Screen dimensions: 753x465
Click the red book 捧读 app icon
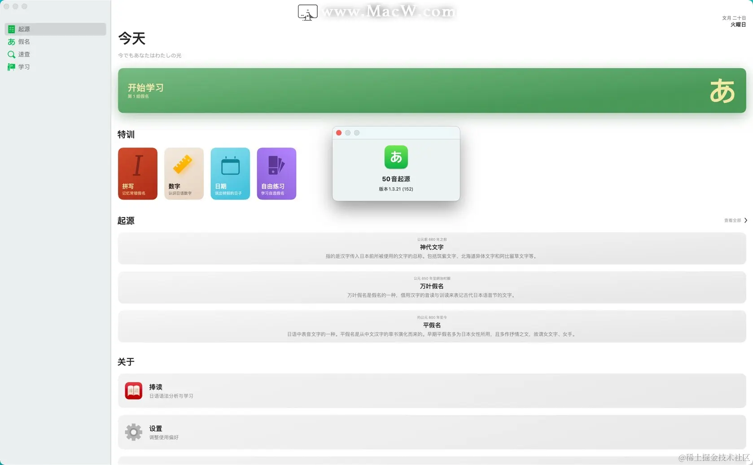point(134,391)
